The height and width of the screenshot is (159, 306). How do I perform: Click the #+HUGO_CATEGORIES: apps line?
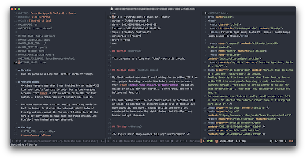(34, 40)
